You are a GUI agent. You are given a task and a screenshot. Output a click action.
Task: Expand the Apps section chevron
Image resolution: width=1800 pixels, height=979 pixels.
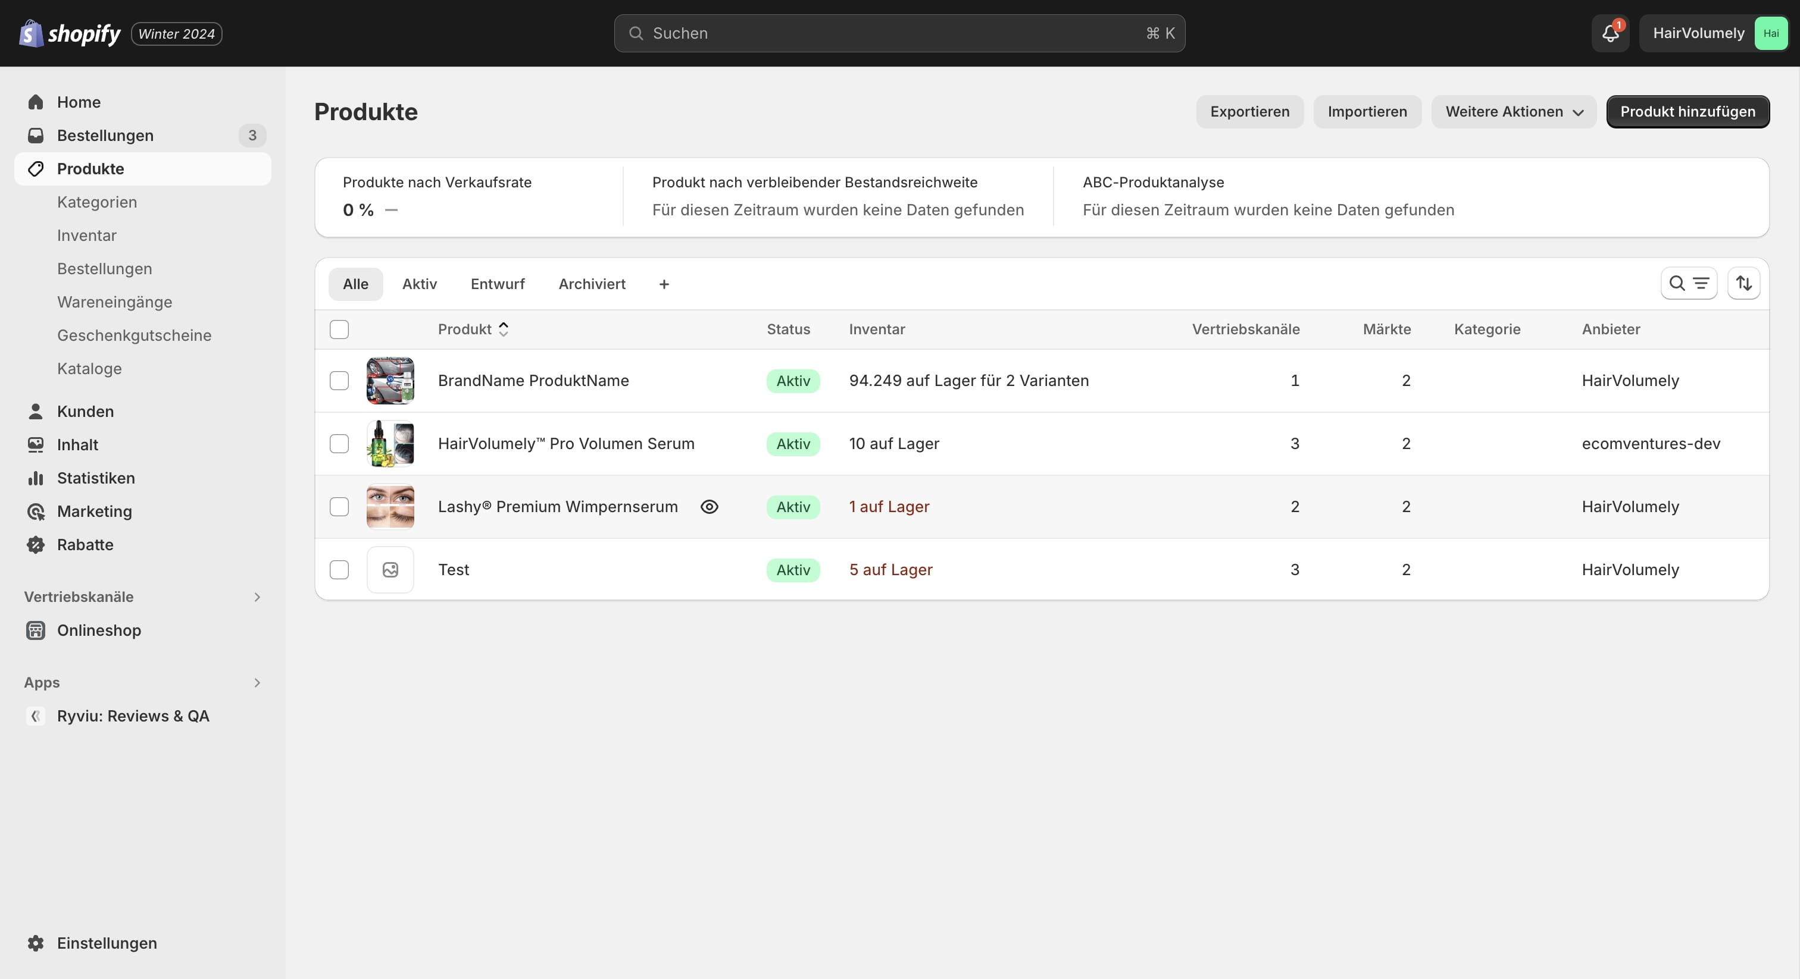click(x=257, y=683)
